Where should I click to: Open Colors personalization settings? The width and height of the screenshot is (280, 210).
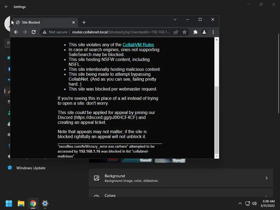point(181,193)
